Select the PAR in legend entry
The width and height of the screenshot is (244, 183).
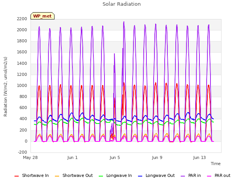tap(191, 175)
